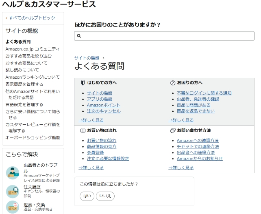The height and width of the screenshot is (214, 261).
Task: Open the 商品情報の見方 link
Action: pos(102,147)
